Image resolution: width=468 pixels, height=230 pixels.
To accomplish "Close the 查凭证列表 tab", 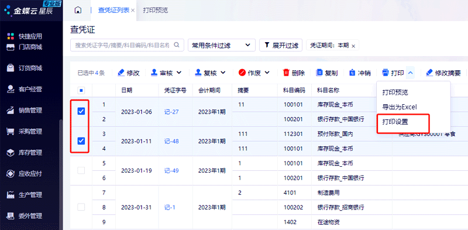I will (x=133, y=11).
